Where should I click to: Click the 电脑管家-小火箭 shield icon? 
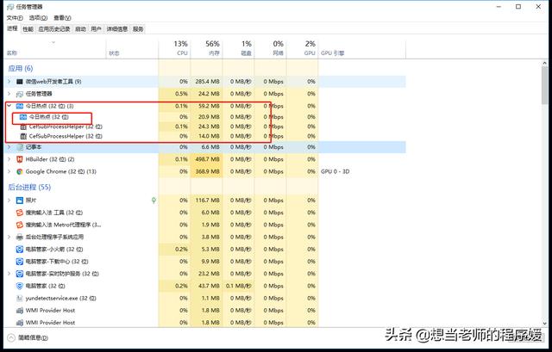pos(20,250)
